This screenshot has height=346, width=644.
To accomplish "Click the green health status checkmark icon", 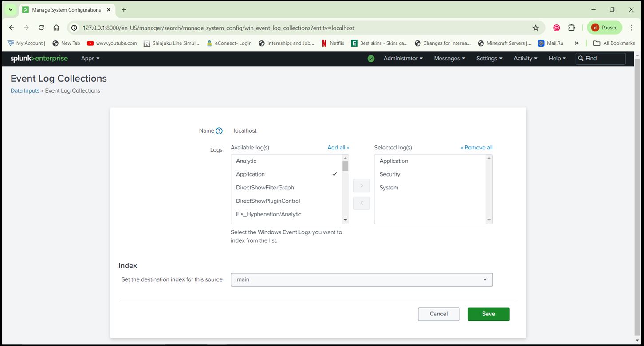I will pyautogui.click(x=371, y=58).
